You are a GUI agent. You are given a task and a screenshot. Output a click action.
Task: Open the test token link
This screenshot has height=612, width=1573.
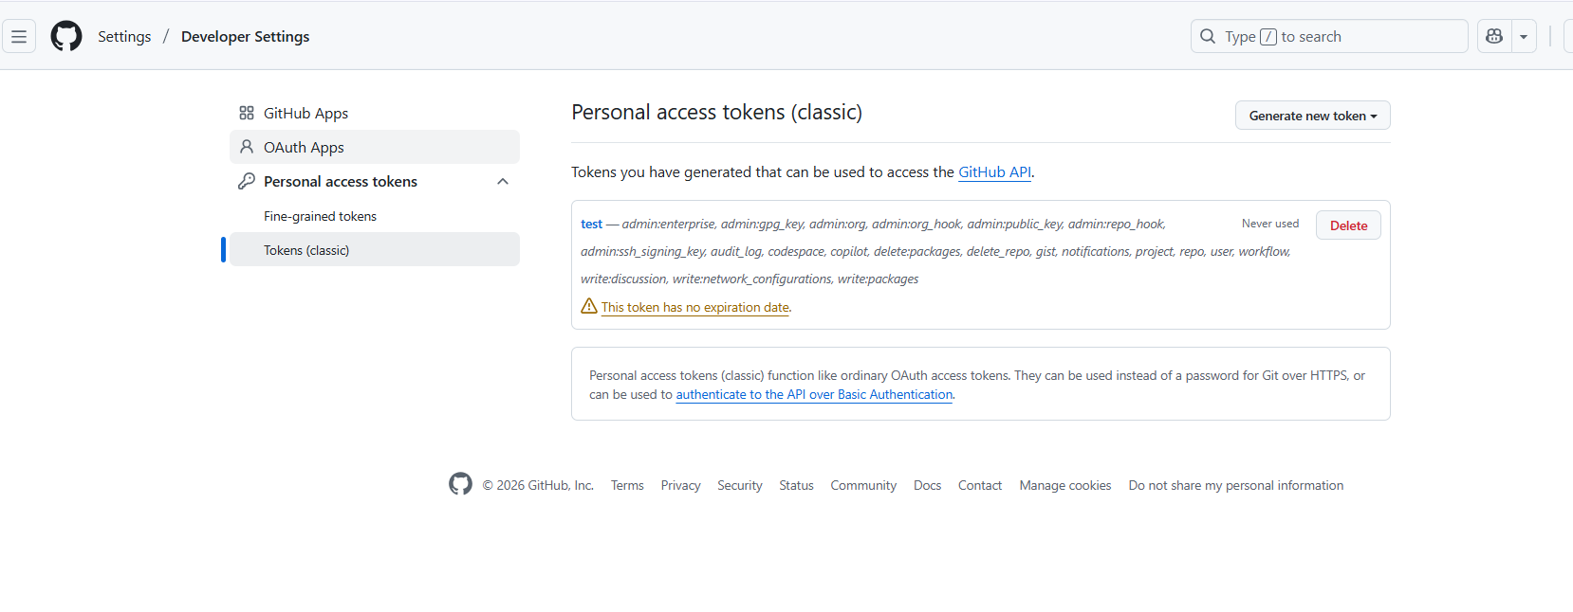coord(591,225)
